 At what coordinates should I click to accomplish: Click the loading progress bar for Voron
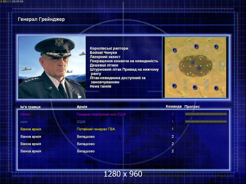pyautogui.click(x=206, y=114)
